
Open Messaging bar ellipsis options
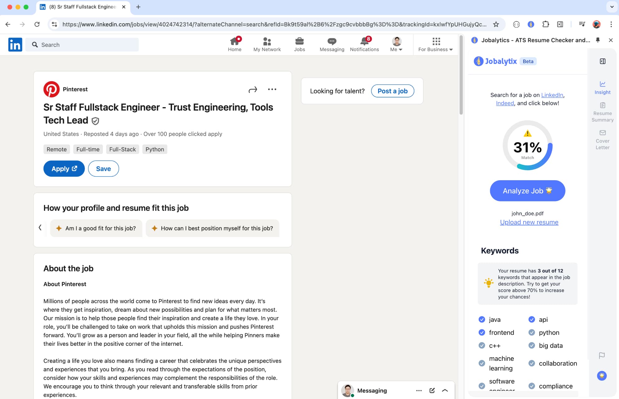click(x=419, y=390)
